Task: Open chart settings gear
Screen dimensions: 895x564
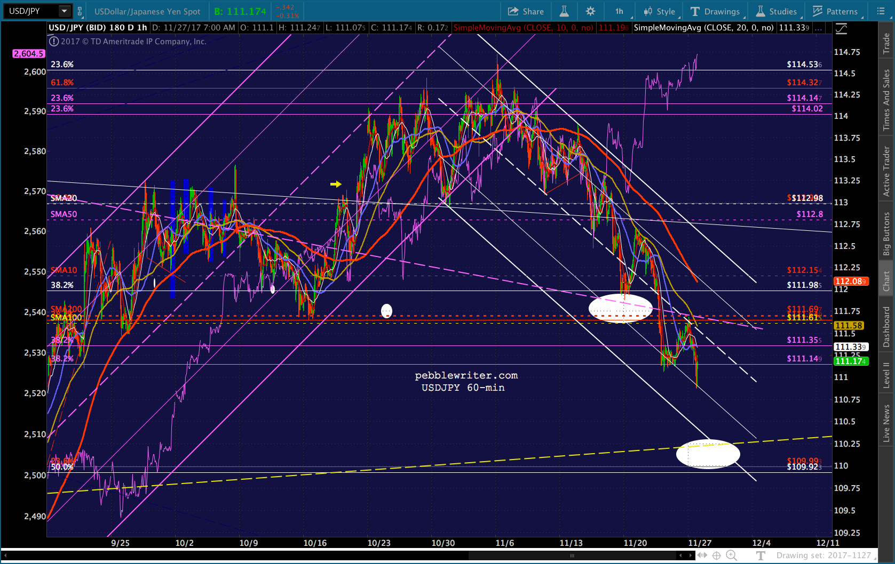Action: (x=590, y=11)
